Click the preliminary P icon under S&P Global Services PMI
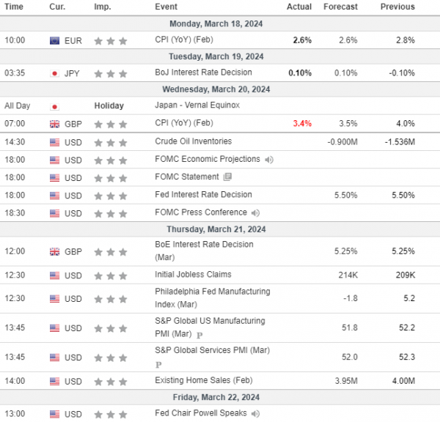440x422 pixels. [158, 365]
